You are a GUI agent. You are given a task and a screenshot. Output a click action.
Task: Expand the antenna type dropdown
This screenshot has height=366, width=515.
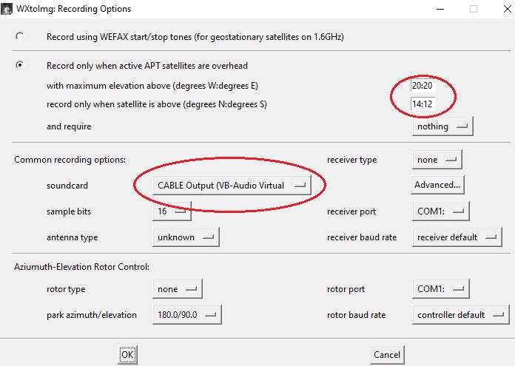click(185, 237)
